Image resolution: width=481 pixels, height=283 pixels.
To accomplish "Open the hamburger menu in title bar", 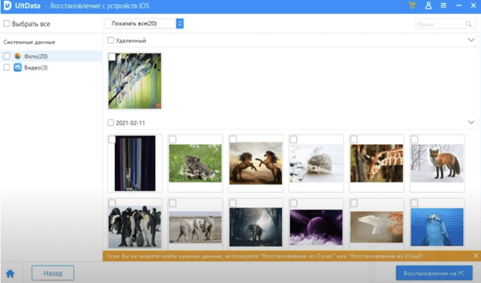I will click(444, 6).
